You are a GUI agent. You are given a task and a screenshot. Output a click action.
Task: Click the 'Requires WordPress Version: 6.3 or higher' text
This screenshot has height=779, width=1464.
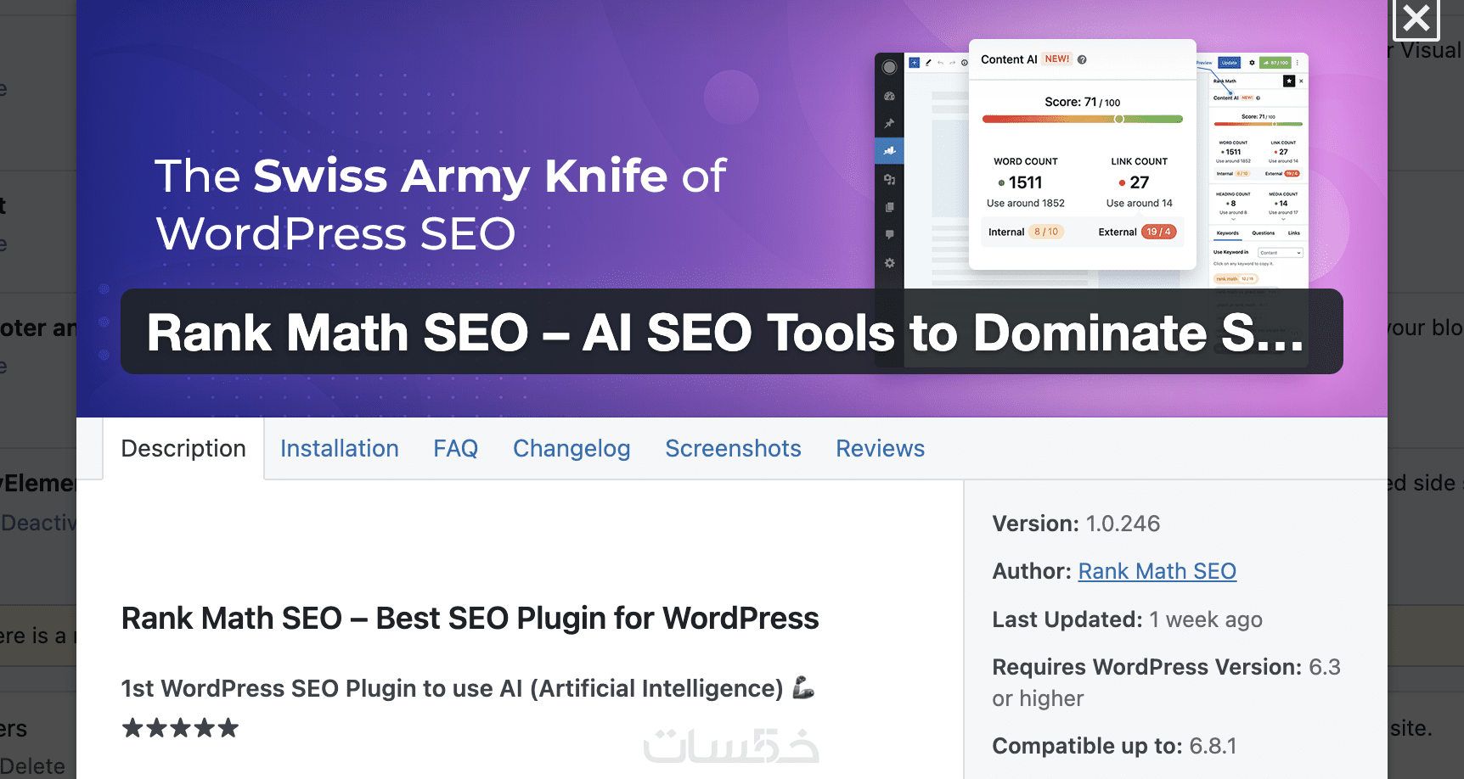[1167, 682]
